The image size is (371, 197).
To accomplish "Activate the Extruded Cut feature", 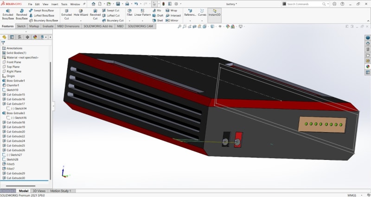I will click(66, 14).
